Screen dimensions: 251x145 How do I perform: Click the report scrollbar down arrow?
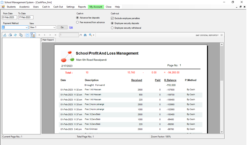point(222,132)
